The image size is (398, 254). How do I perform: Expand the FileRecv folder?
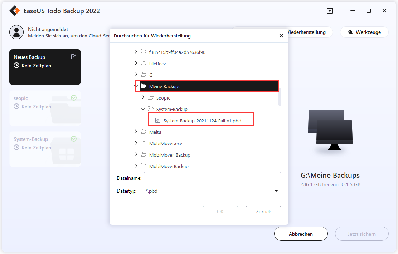coord(136,63)
